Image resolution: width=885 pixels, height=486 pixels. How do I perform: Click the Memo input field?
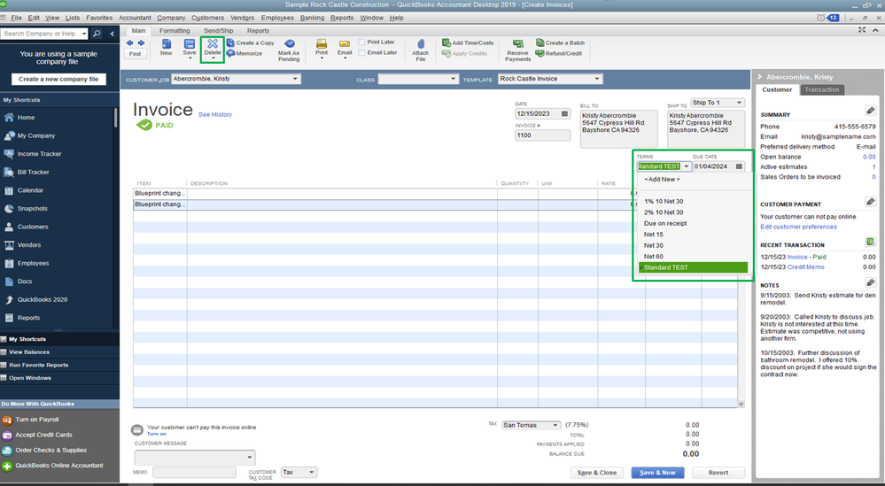194,473
